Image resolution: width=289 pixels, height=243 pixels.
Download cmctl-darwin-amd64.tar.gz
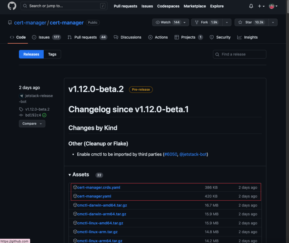pyautogui.click(x=102, y=205)
